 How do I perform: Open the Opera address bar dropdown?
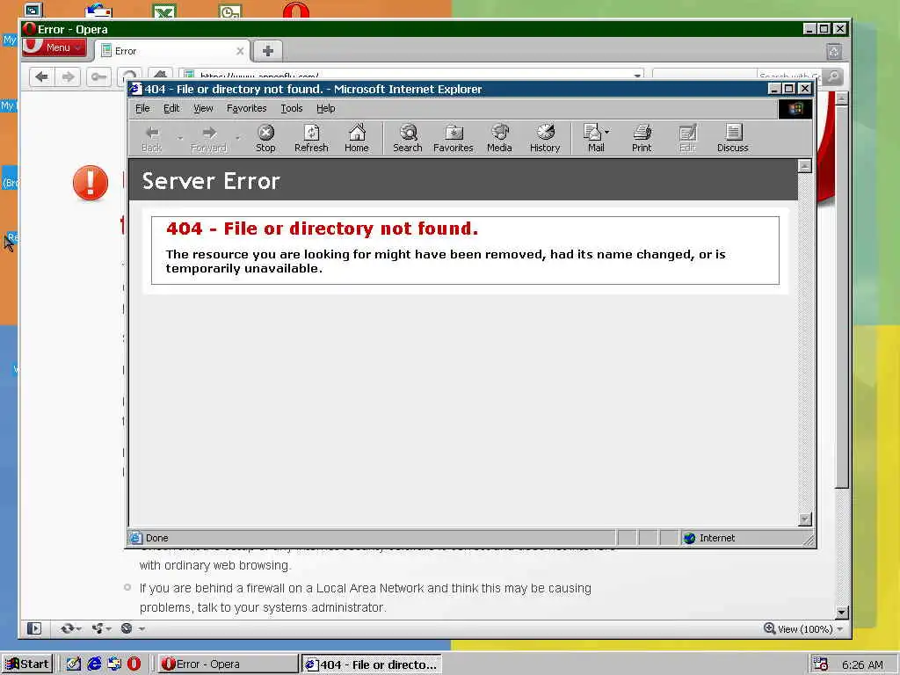coord(637,76)
